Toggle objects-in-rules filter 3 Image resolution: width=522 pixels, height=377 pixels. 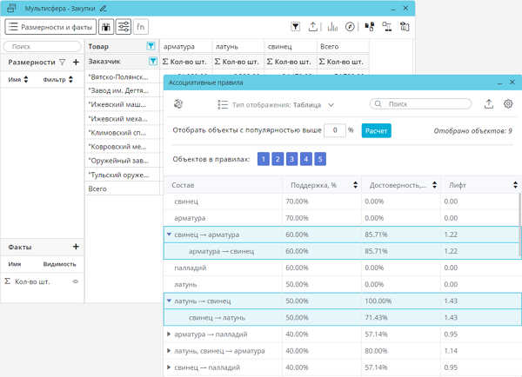coord(292,159)
